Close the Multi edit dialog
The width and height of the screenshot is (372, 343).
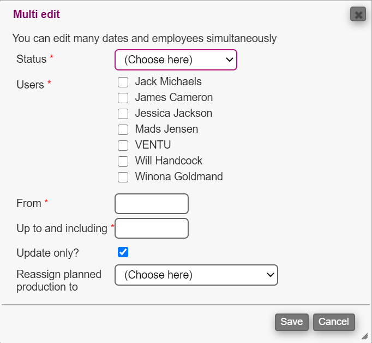[358, 15]
